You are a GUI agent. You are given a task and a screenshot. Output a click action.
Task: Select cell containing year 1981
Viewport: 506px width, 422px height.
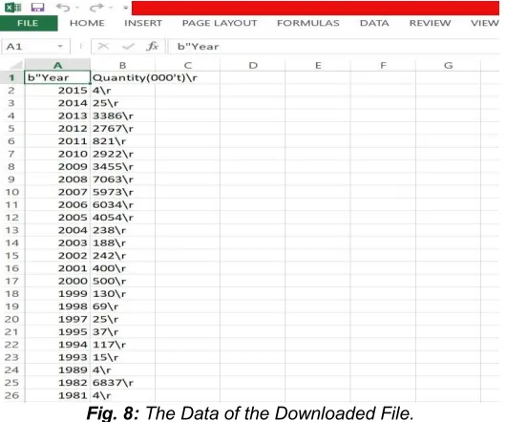[x=57, y=395]
